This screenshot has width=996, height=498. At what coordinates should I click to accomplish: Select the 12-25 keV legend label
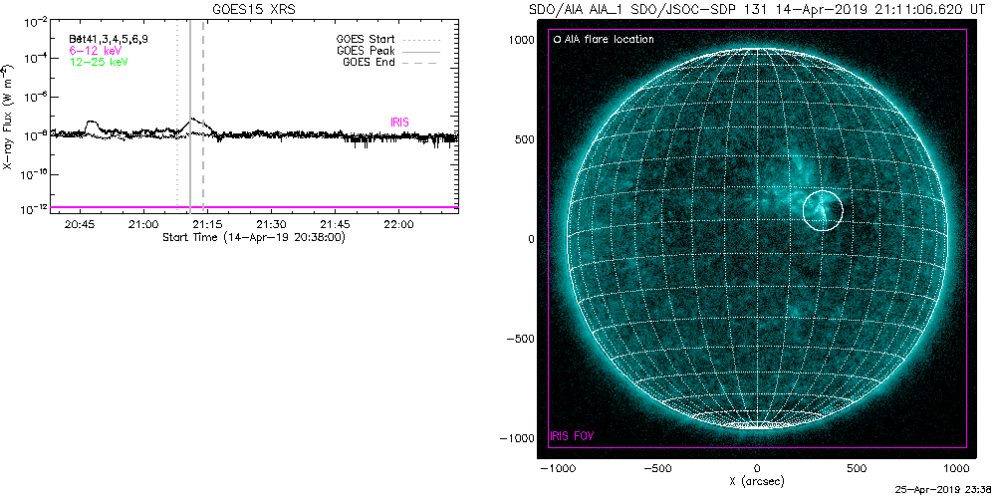99,61
